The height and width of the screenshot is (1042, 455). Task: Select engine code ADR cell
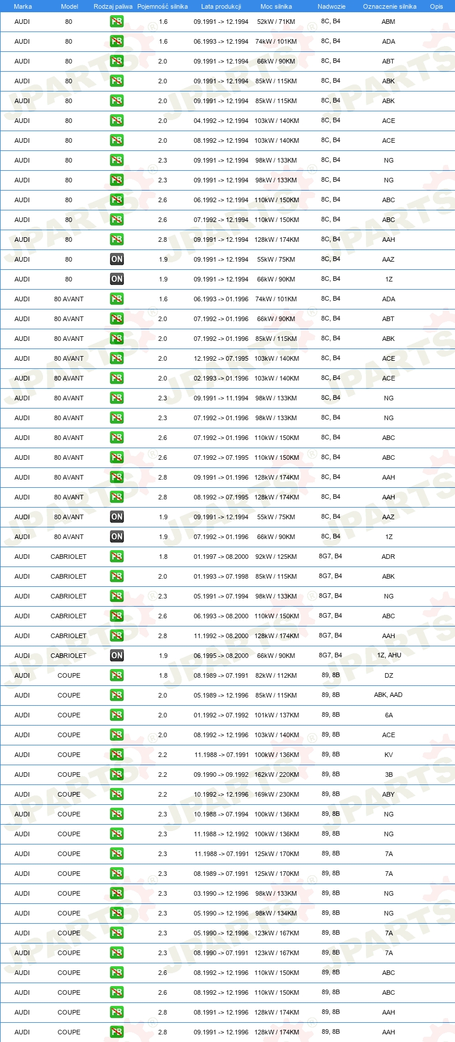coord(389,557)
